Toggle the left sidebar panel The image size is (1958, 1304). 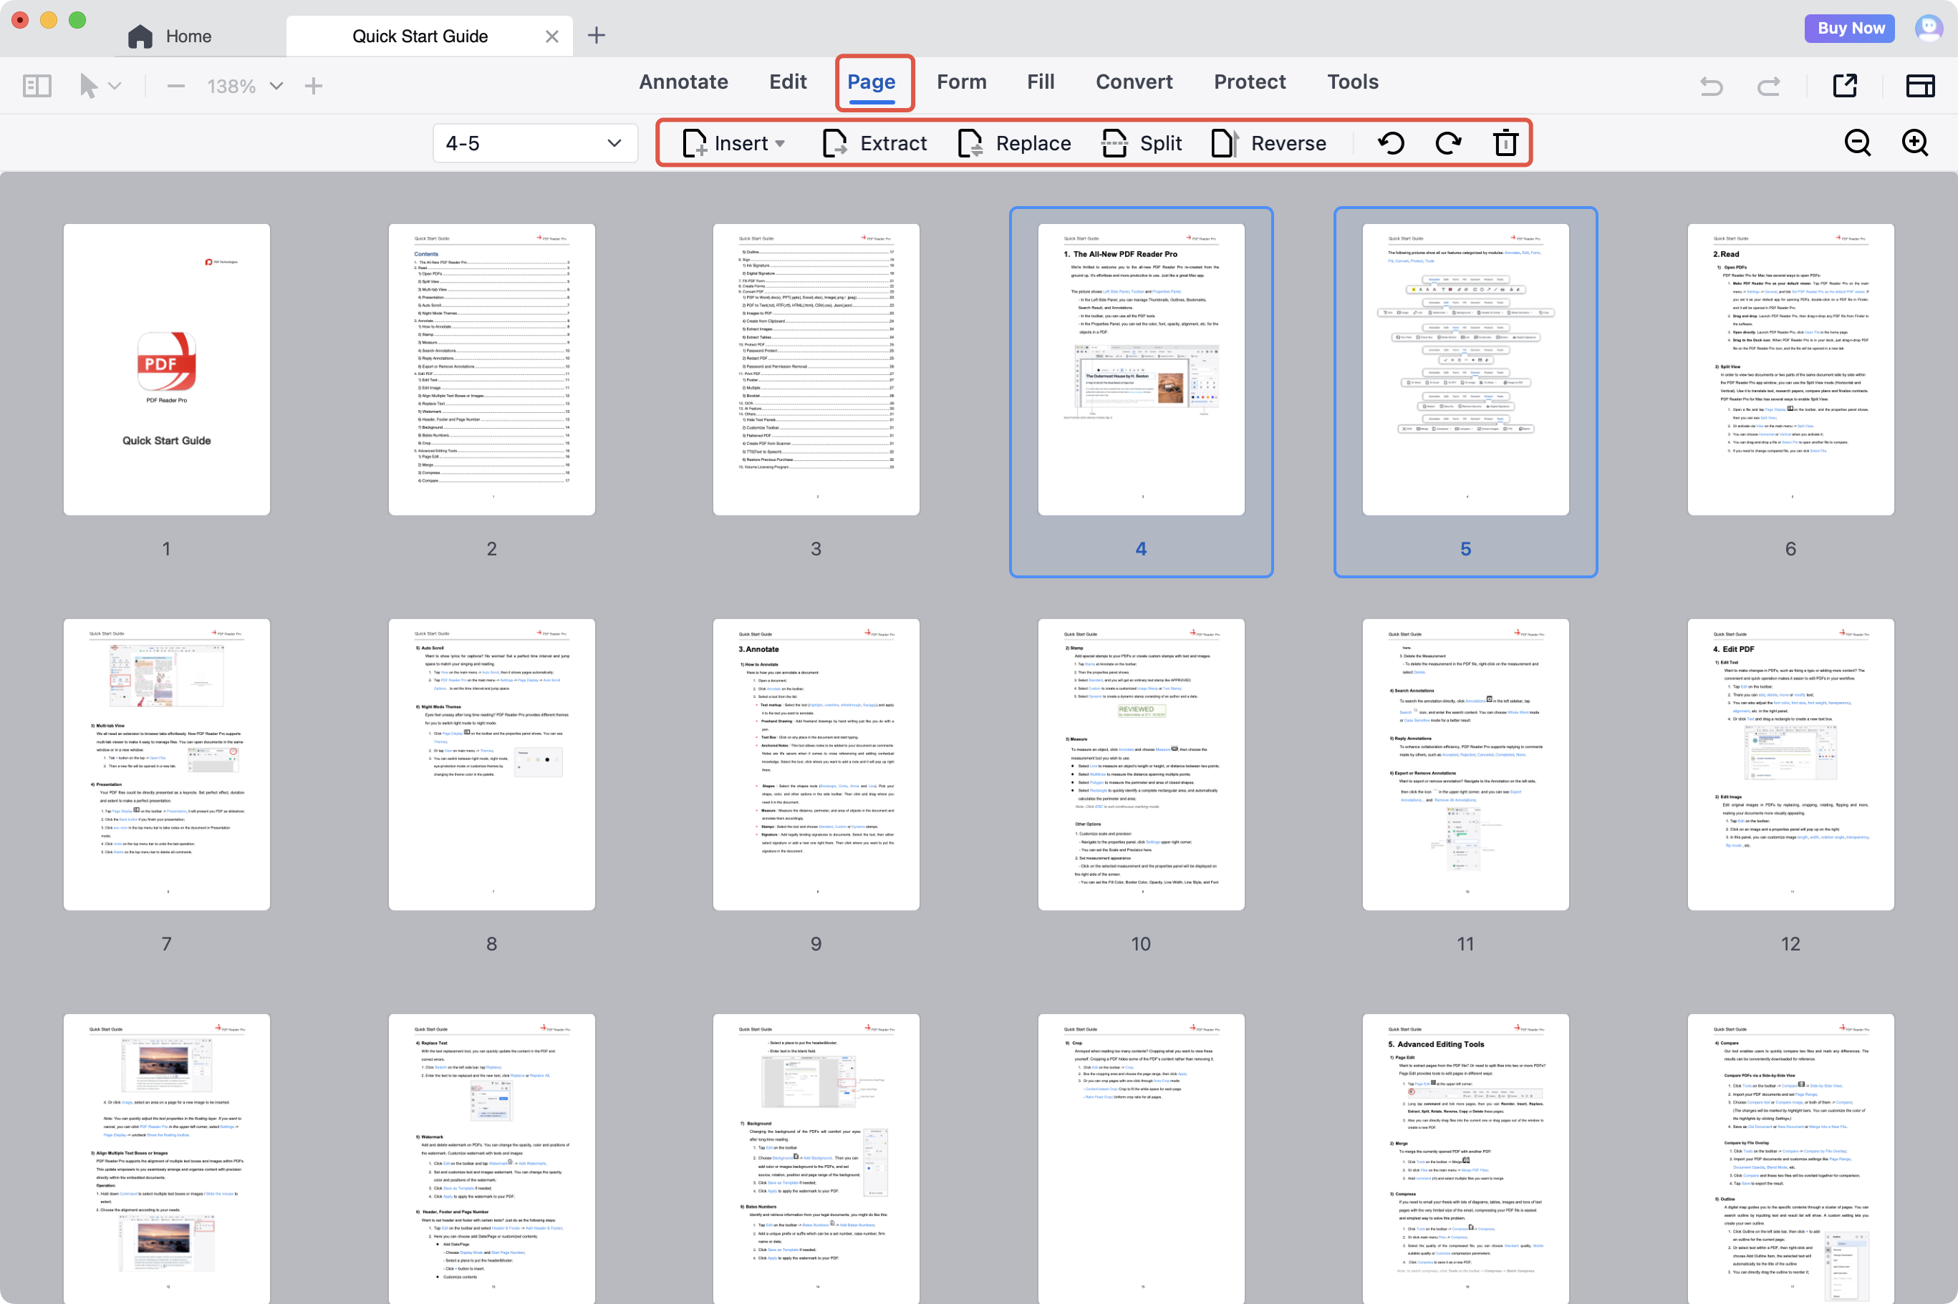point(37,86)
